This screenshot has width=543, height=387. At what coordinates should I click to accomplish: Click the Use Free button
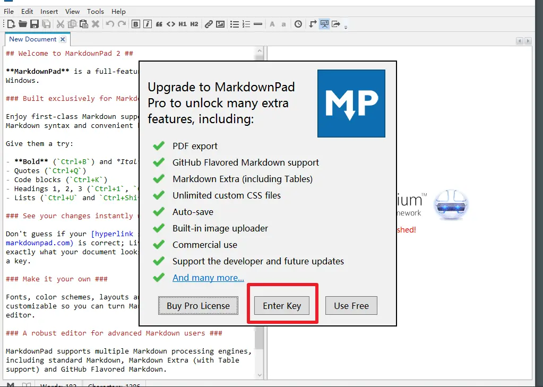pos(351,306)
